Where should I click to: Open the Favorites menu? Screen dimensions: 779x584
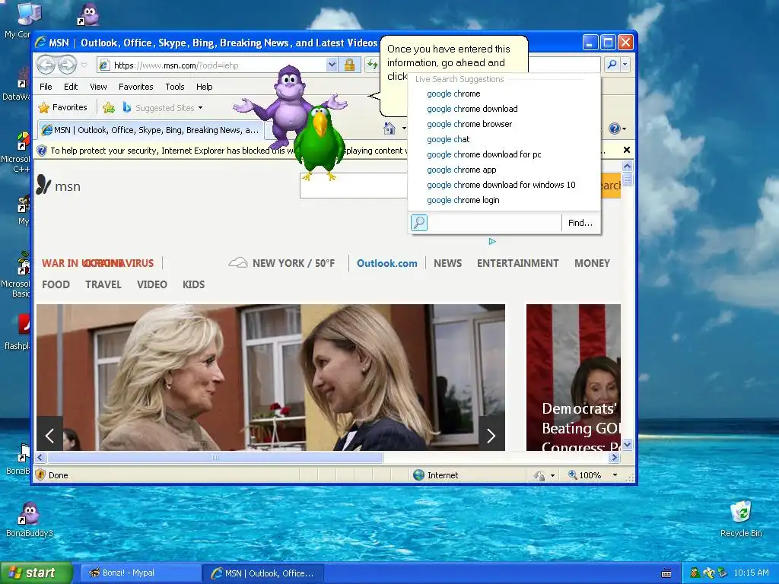135,87
